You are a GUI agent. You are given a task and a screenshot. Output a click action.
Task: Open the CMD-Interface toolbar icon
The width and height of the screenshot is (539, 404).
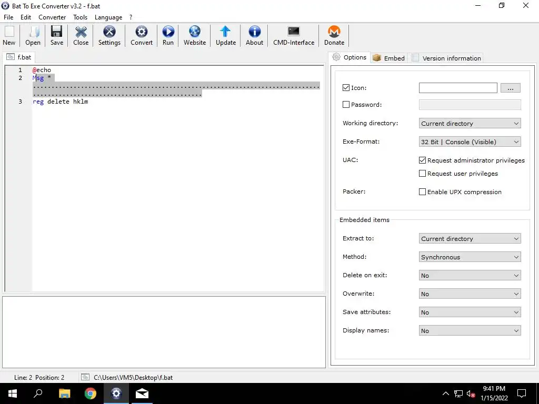point(294,32)
